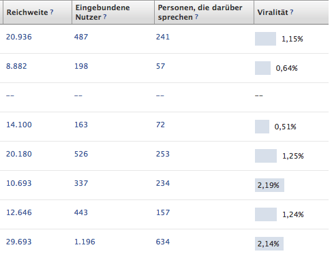Click the question mark beside Eingebundene Nutzer
Viewport: 332px width, 258px height.
[x=105, y=17]
